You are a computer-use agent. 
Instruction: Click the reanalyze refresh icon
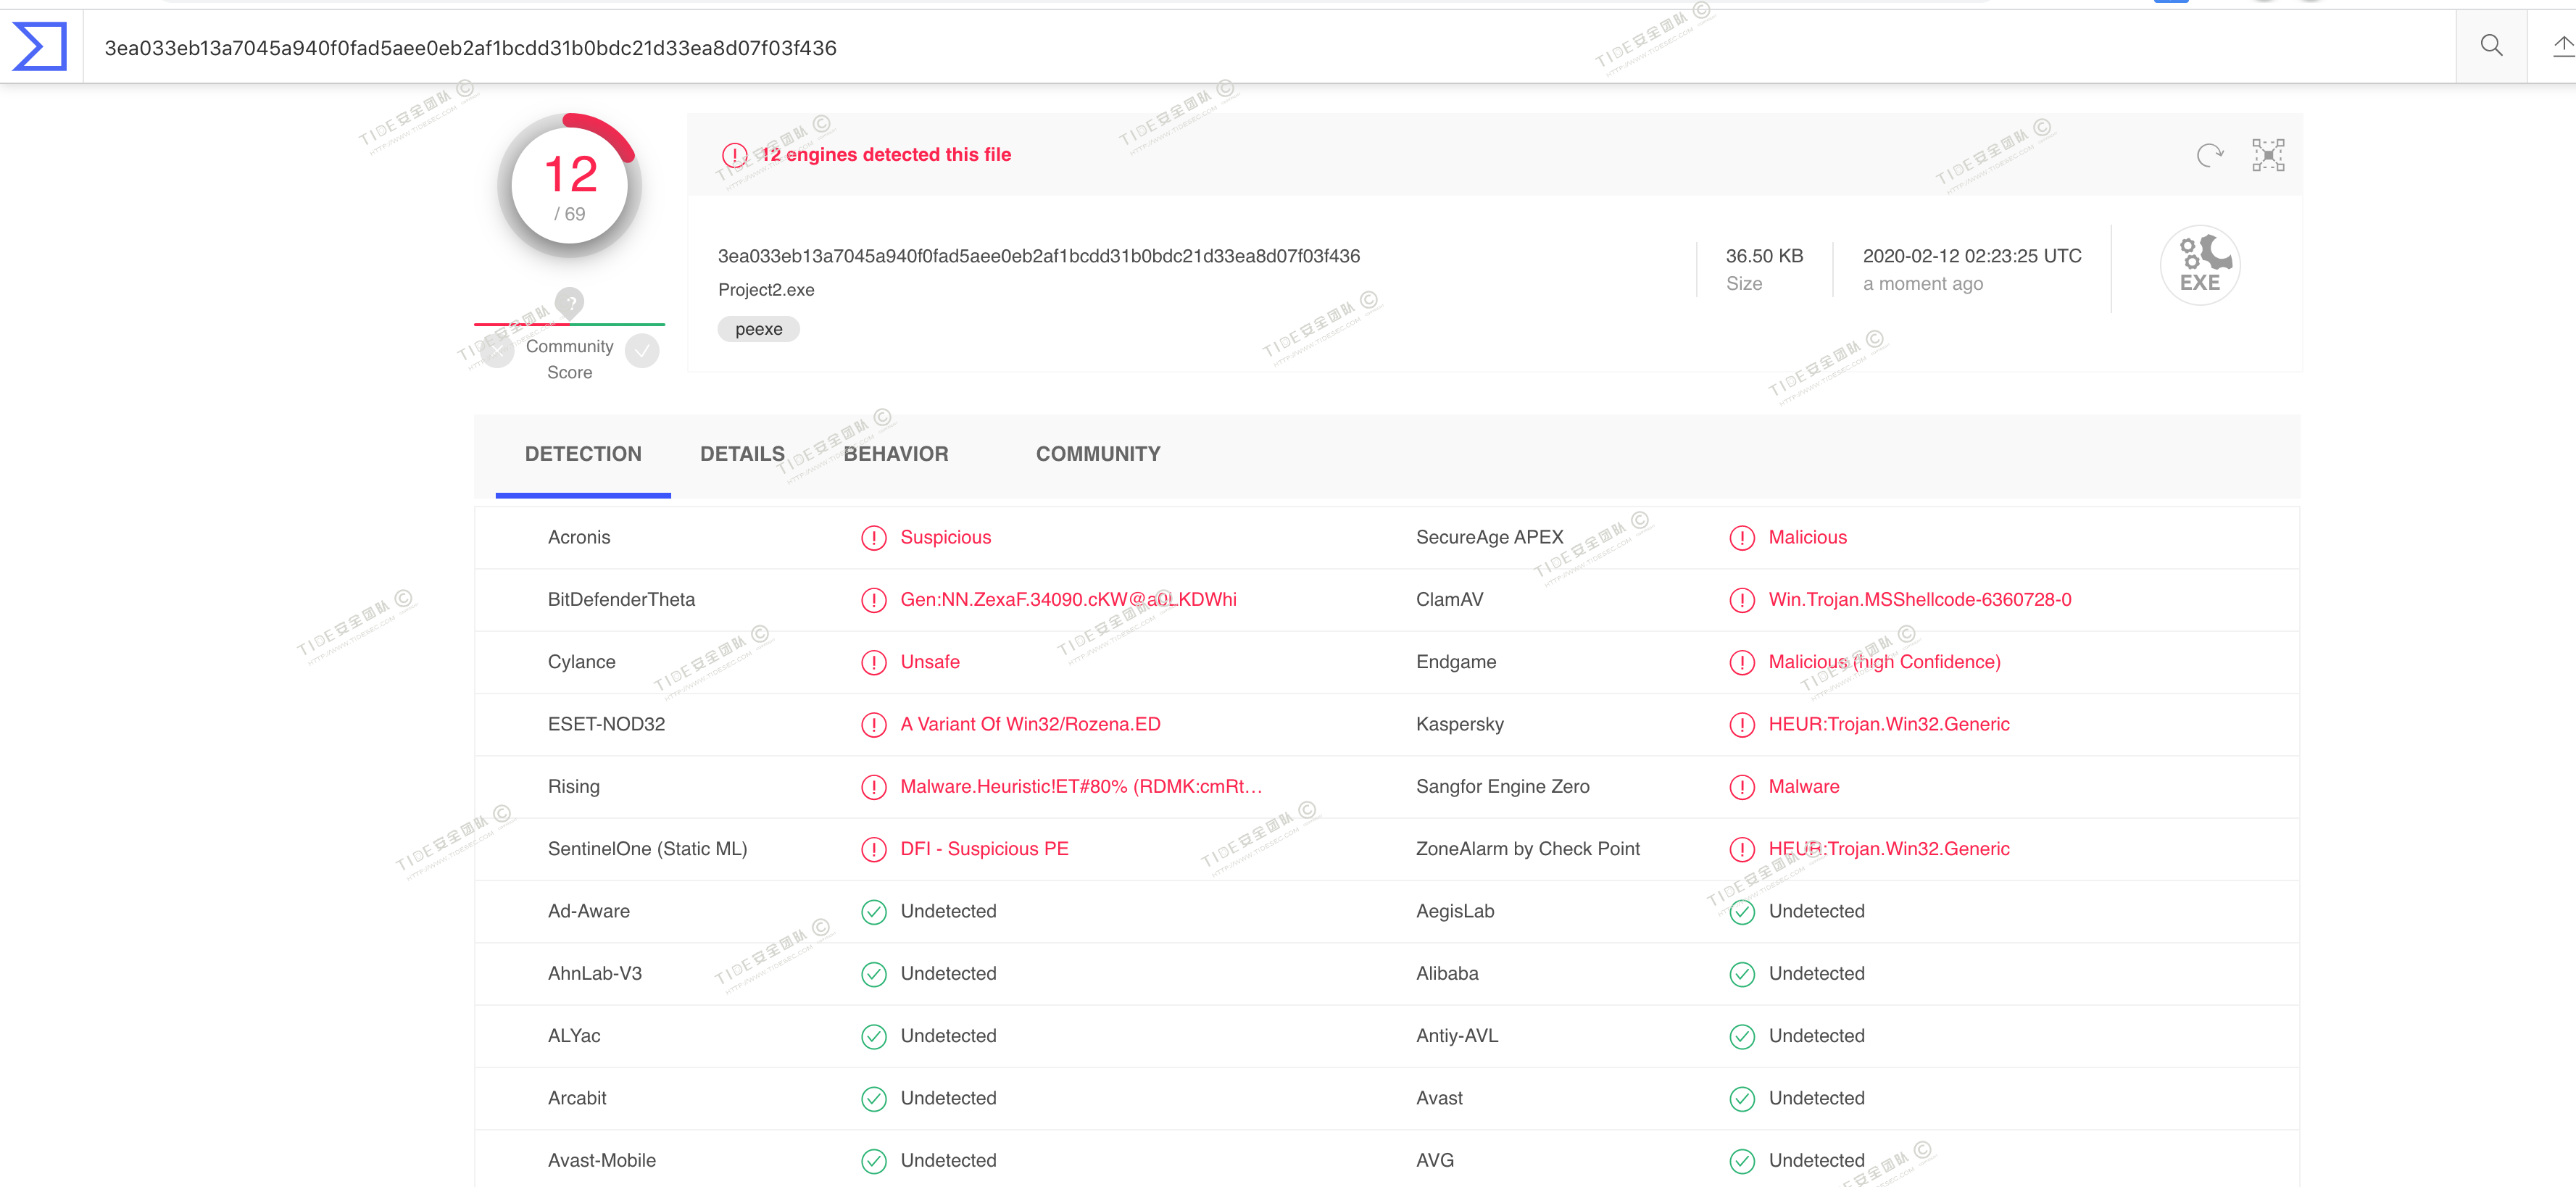pyautogui.click(x=2209, y=155)
